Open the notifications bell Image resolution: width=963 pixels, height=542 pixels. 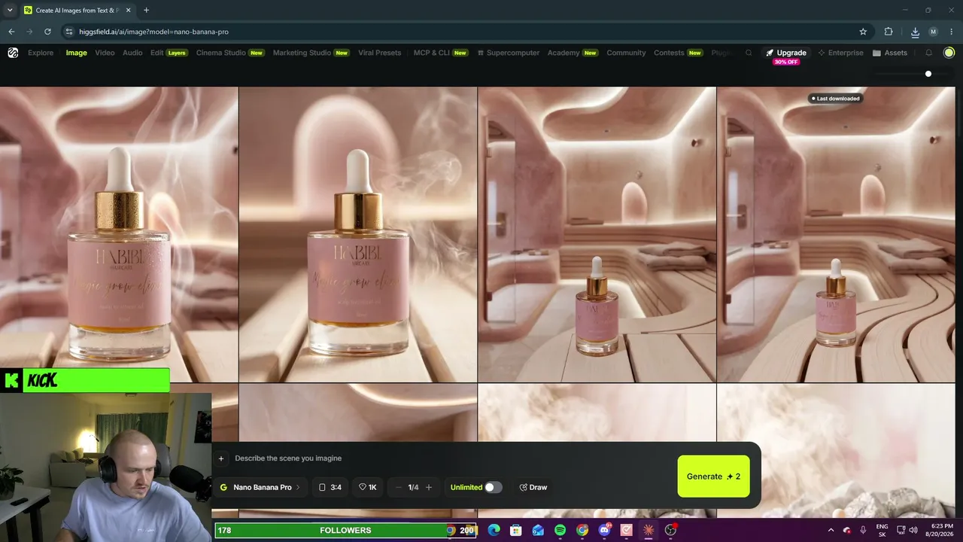click(x=928, y=53)
